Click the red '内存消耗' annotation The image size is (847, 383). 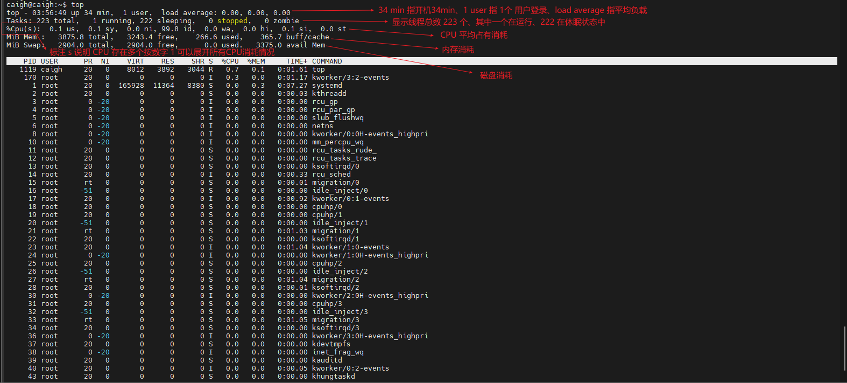(458, 50)
